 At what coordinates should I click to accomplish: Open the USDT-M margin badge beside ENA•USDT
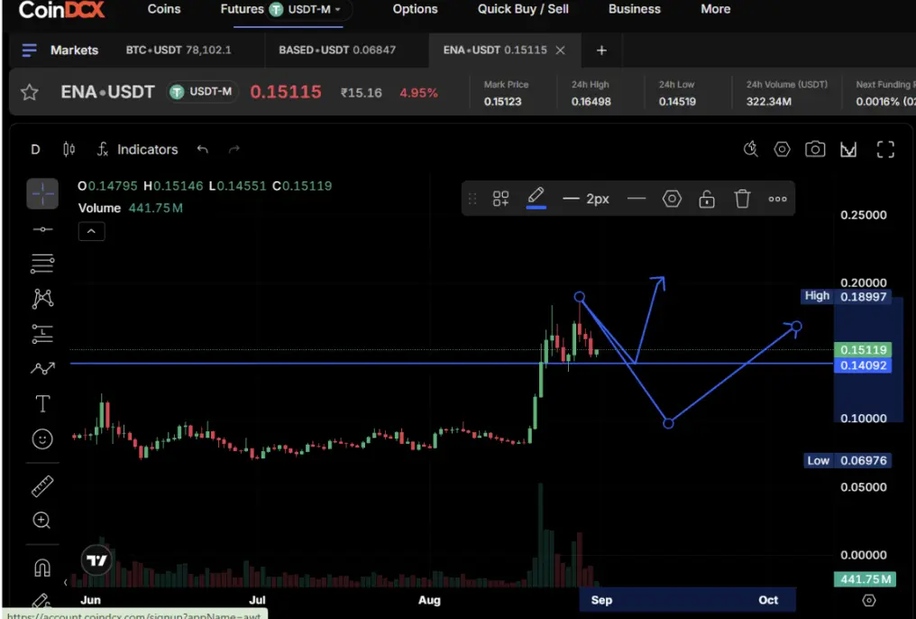tap(202, 92)
